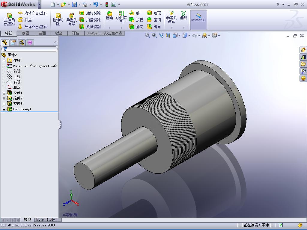Expand the 拉伸3 feature node
The height and width of the screenshot is (230, 307).
pyautogui.click(x=4, y=104)
